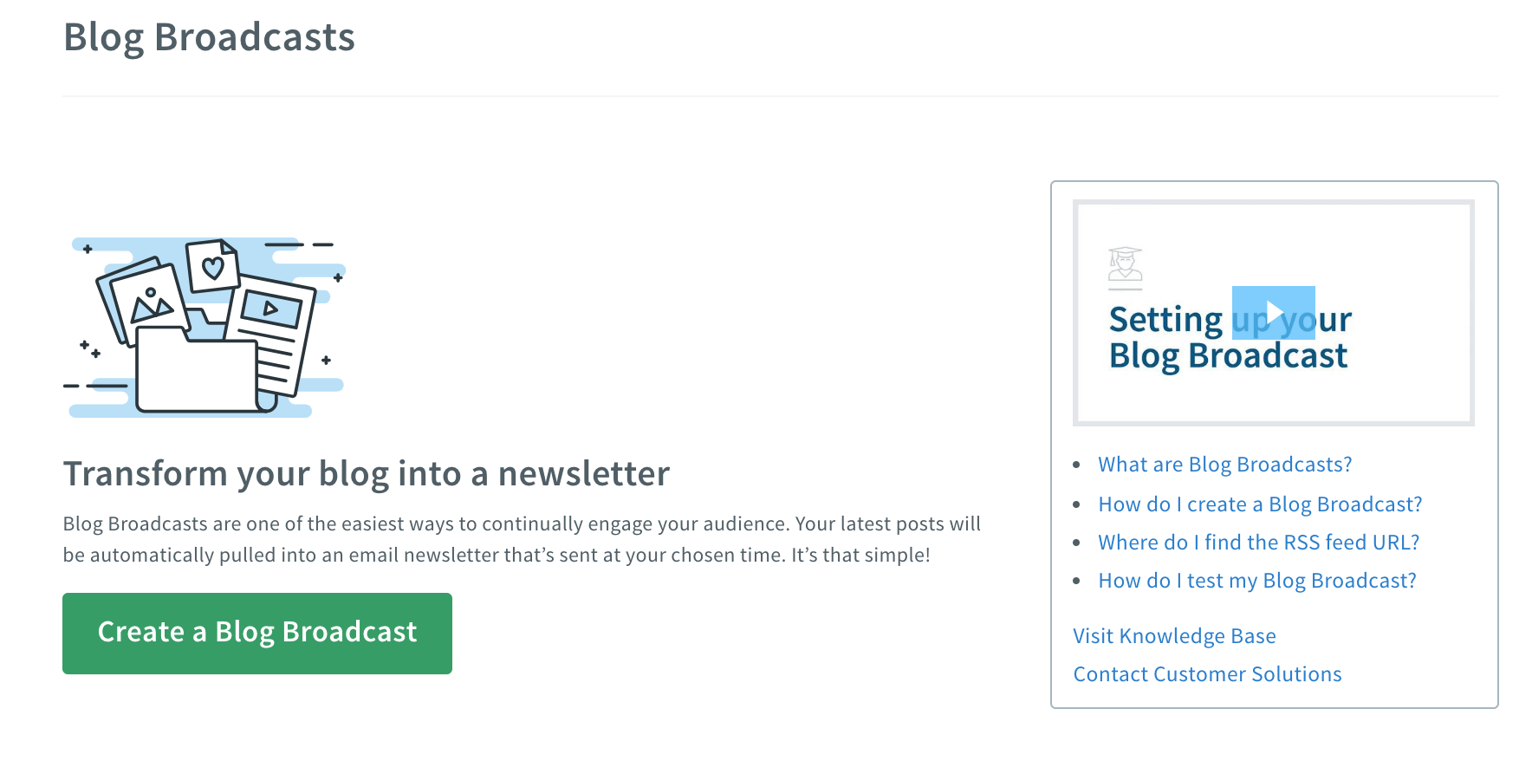Click the Transform your blog into a newsletter heading
The image size is (1532, 761).
[366, 474]
